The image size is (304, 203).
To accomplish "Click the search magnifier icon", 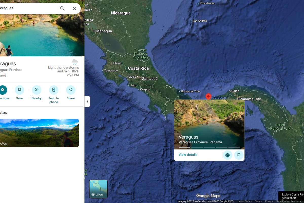I will click(62, 8).
